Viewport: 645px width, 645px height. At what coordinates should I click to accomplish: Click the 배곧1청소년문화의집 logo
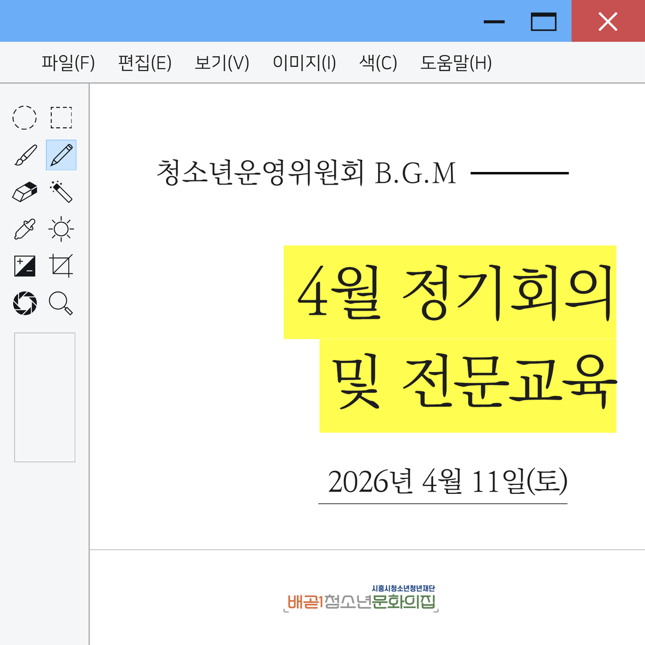[361, 600]
